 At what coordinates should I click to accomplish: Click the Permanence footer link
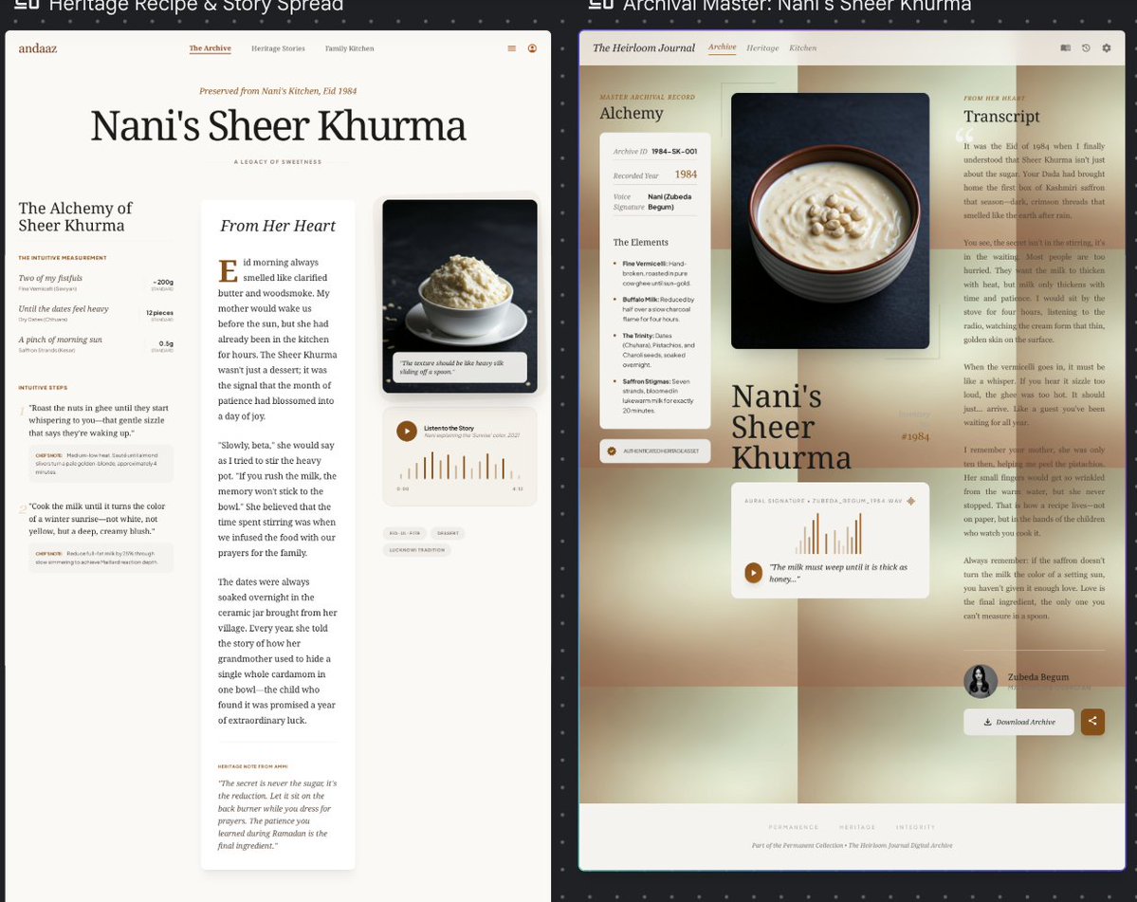pyautogui.click(x=794, y=827)
